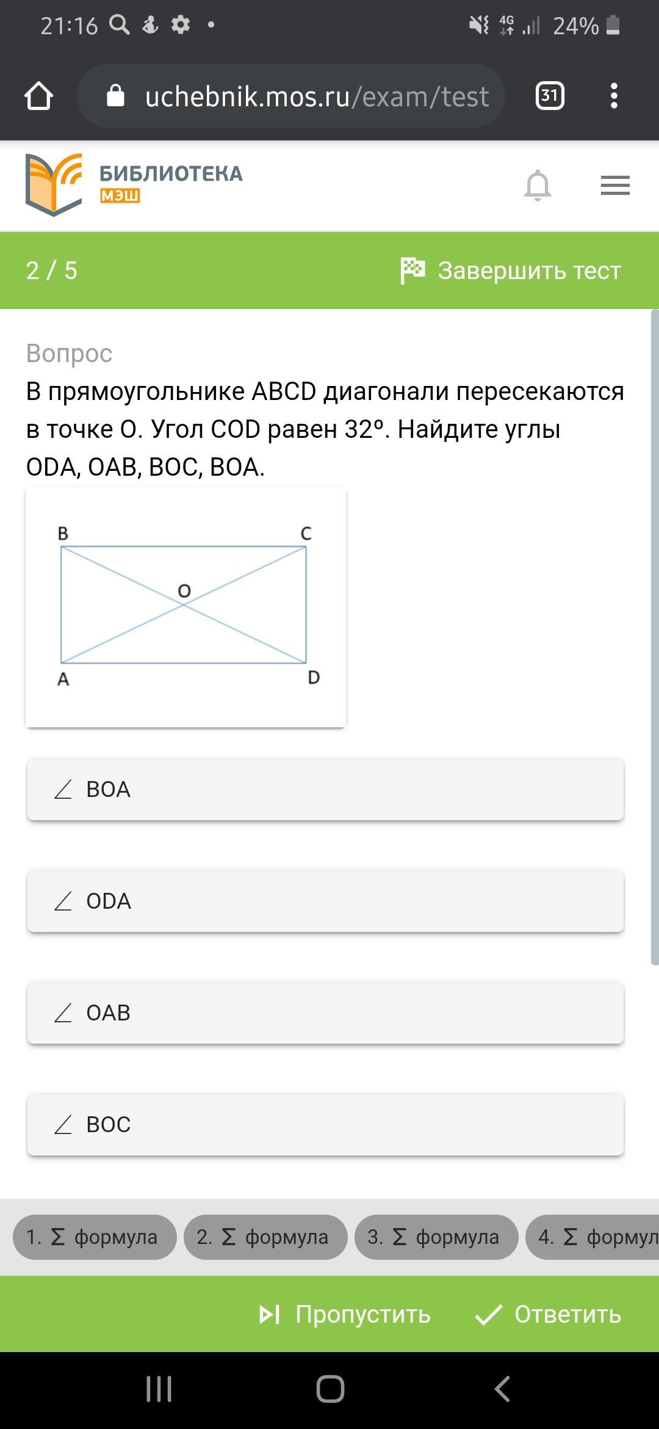Open the browser tabs counter showing 31
The width and height of the screenshot is (659, 1429).
click(x=549, y=96)
